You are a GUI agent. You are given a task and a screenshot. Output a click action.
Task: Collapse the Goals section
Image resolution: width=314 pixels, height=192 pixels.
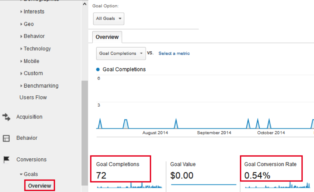tap(29, 174)
